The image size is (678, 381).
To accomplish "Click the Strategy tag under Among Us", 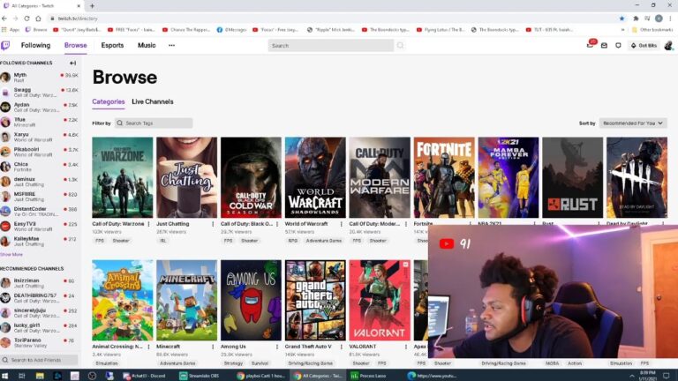I will coord(233,363).
